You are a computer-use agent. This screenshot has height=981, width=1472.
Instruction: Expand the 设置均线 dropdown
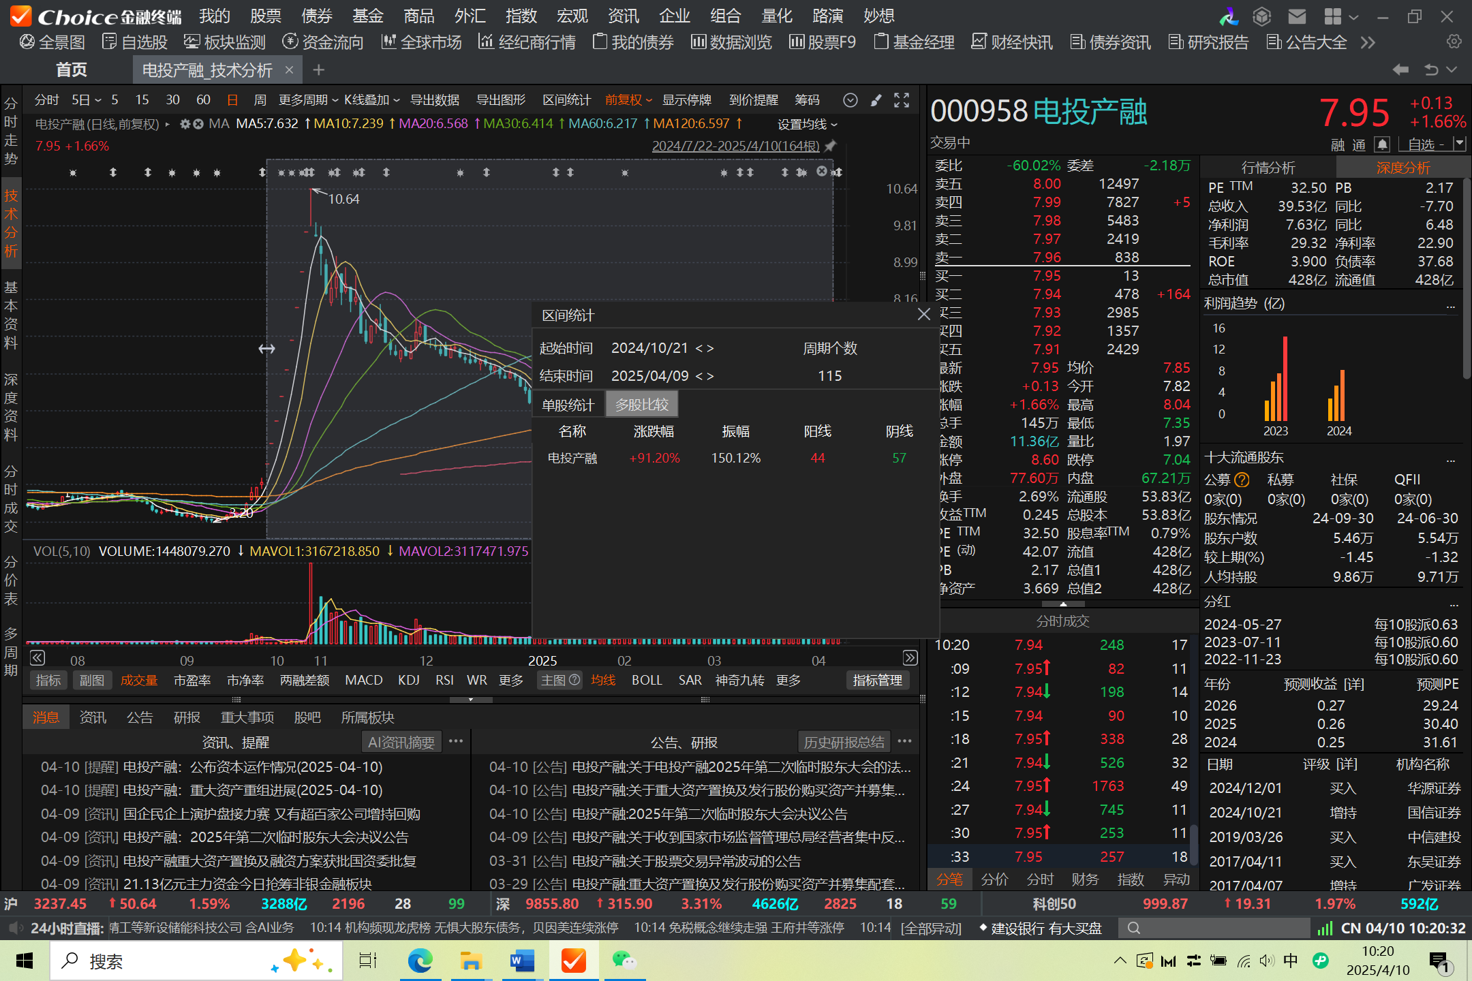808,124
